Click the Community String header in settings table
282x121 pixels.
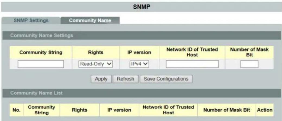coord(41,52)
